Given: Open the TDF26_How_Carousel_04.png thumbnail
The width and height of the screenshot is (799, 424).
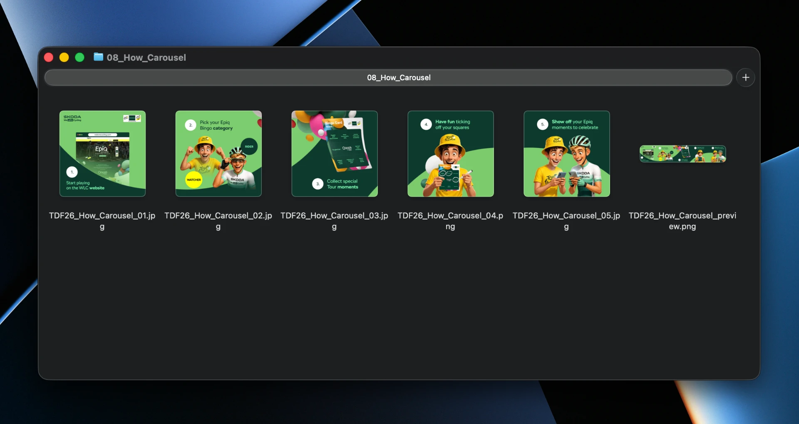Looking at the screenshot, I should point(451,153).
